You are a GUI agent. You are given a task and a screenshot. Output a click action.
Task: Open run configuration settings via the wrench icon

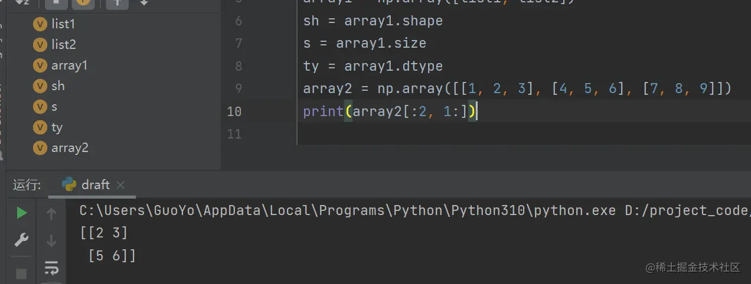coord(22,240)
